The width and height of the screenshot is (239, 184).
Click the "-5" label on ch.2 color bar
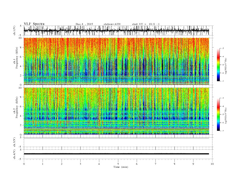[222, 114]
